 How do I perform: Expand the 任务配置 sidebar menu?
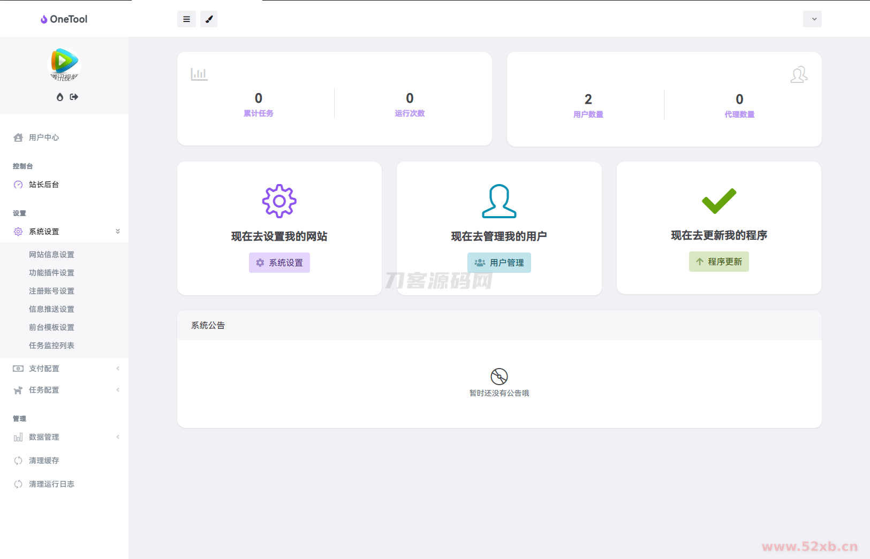[64, 390]
